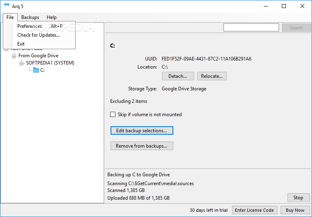Click 30 days left in trial text

coord(209,210)
